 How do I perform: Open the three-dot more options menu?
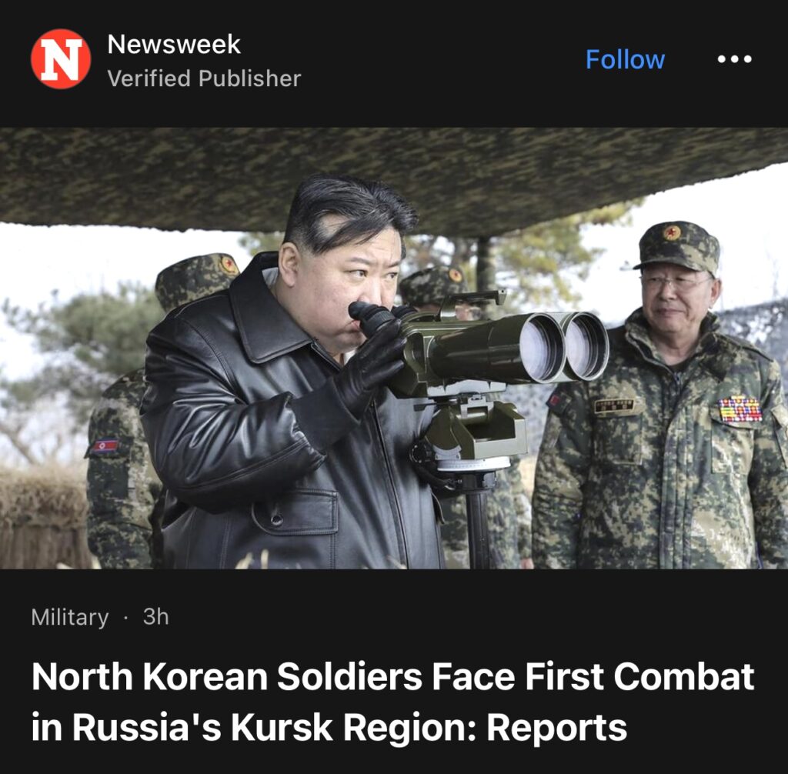point(734,59)
